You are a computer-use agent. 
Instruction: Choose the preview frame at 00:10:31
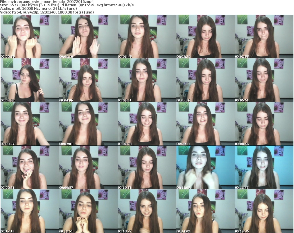[x=147, y=167]
